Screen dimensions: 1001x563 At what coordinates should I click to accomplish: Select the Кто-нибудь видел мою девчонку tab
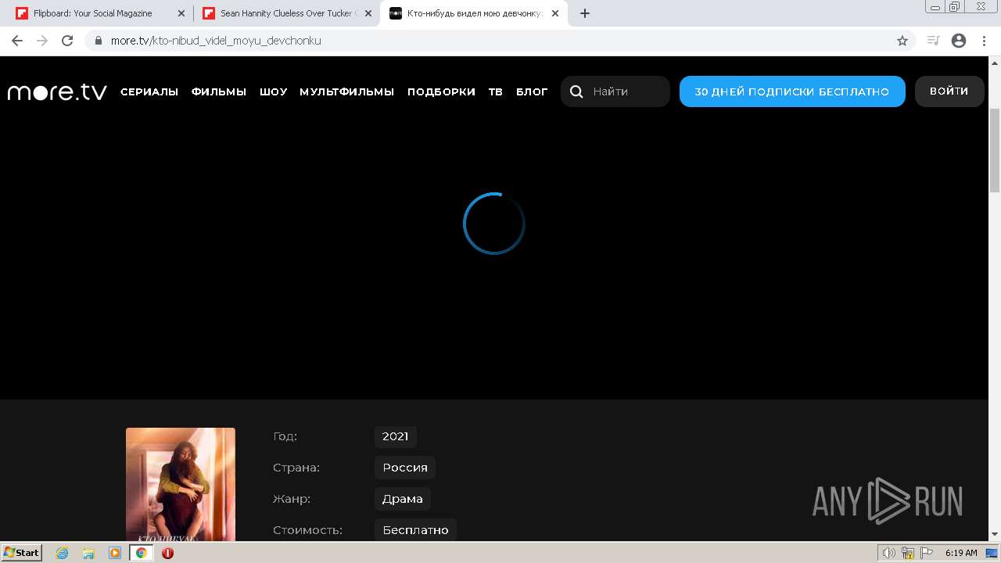tap(474, 13)
